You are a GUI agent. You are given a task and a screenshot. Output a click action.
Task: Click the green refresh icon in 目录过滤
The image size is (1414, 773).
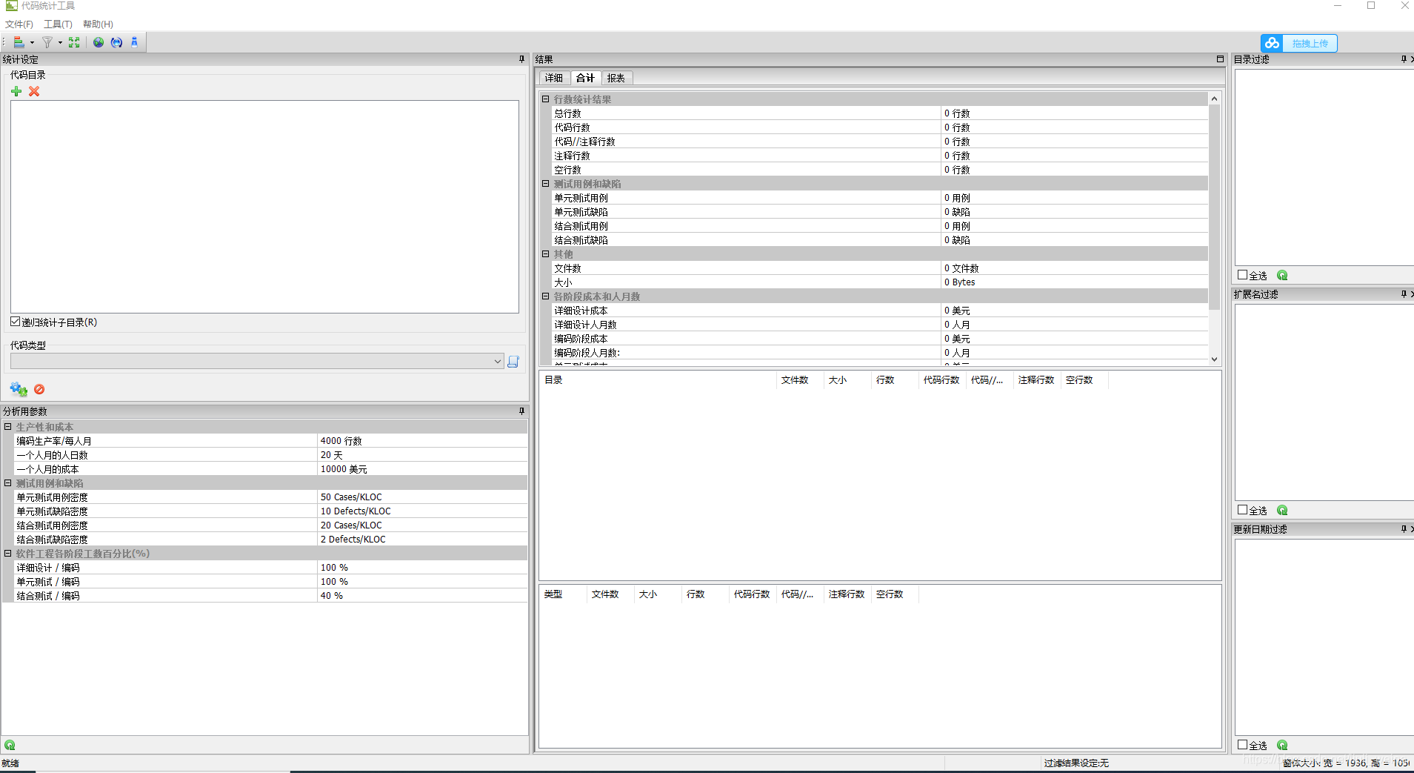(1282, 275)
